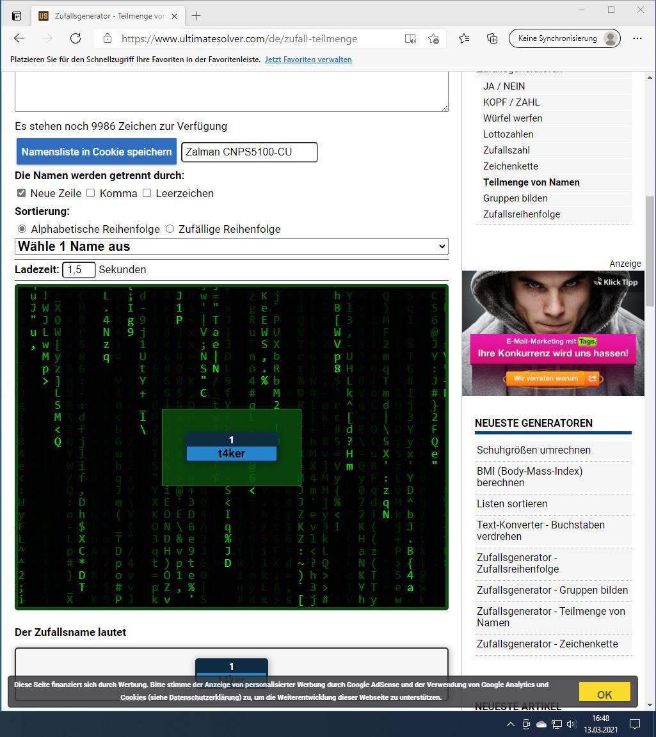Select Zufällige Reihenfolge radio button
This screenshot has width=656, height=737.
(x=170, y=229)
